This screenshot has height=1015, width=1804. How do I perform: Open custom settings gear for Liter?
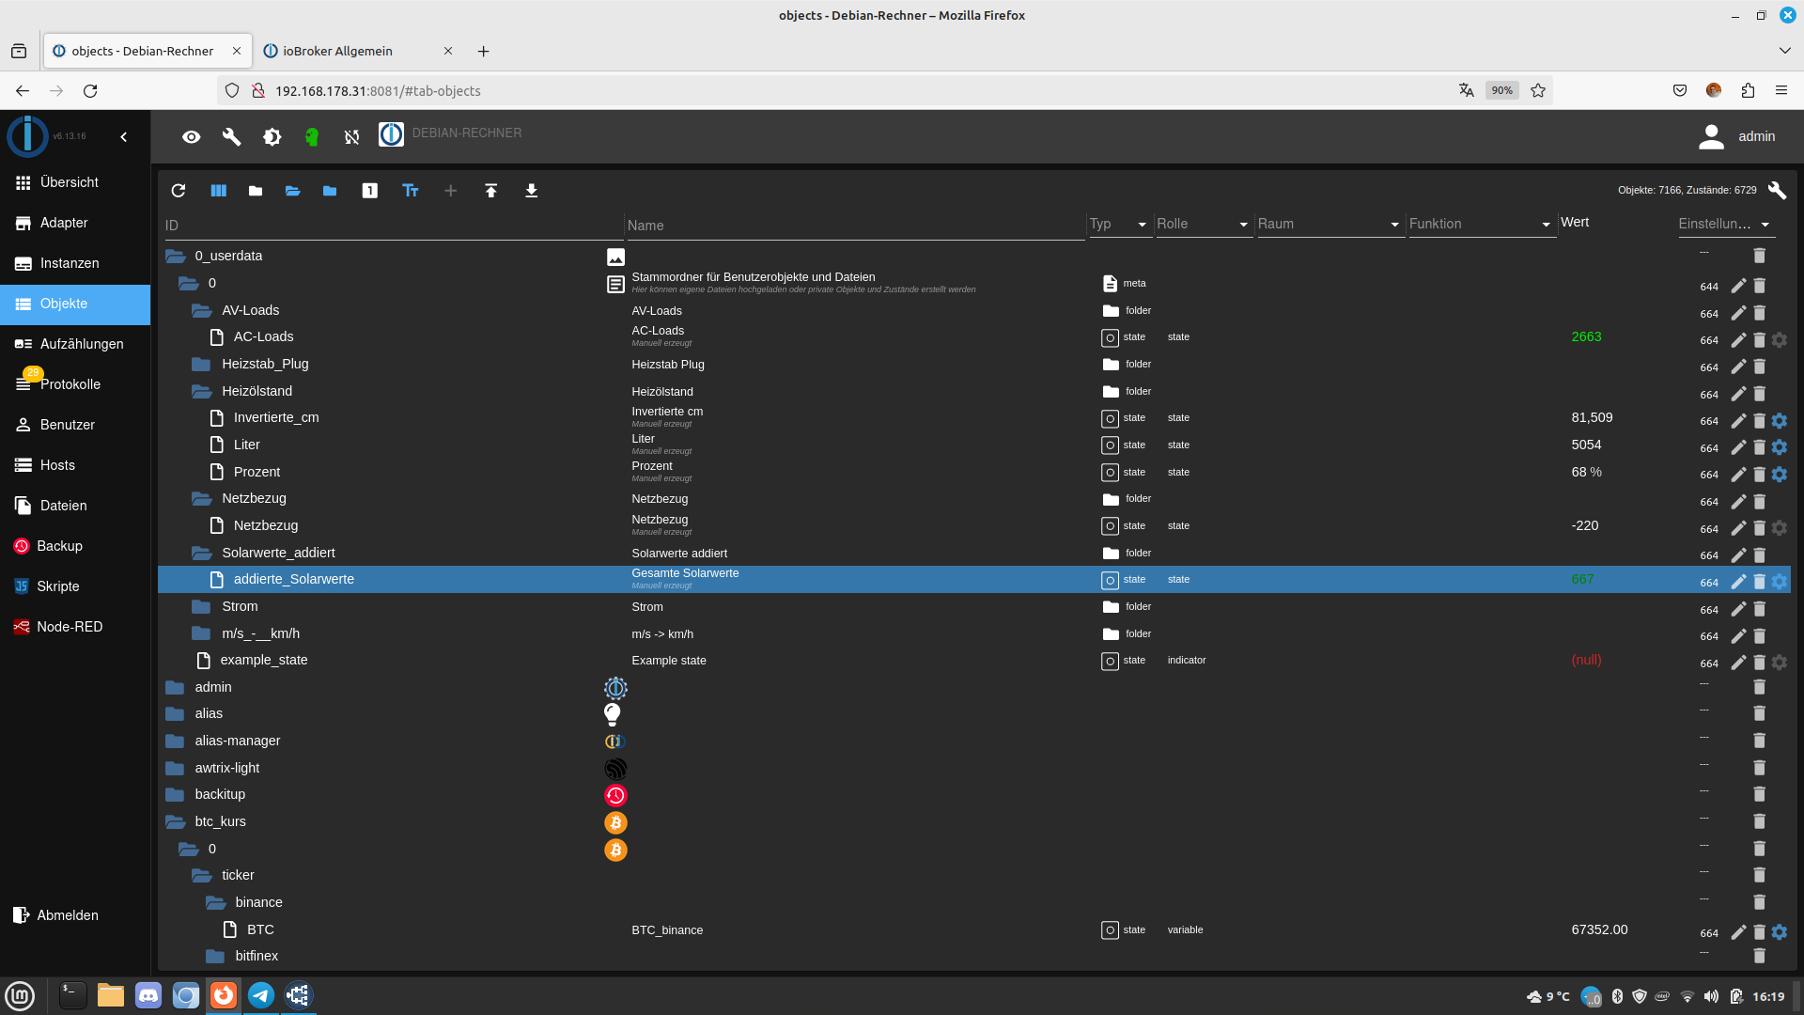1780,447
